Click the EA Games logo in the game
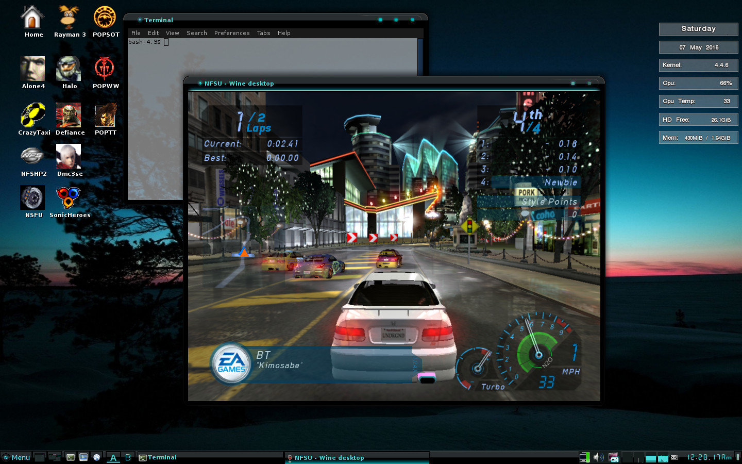Image resolution: width=742 pixels, height=464 pixels. coord(231,363)
